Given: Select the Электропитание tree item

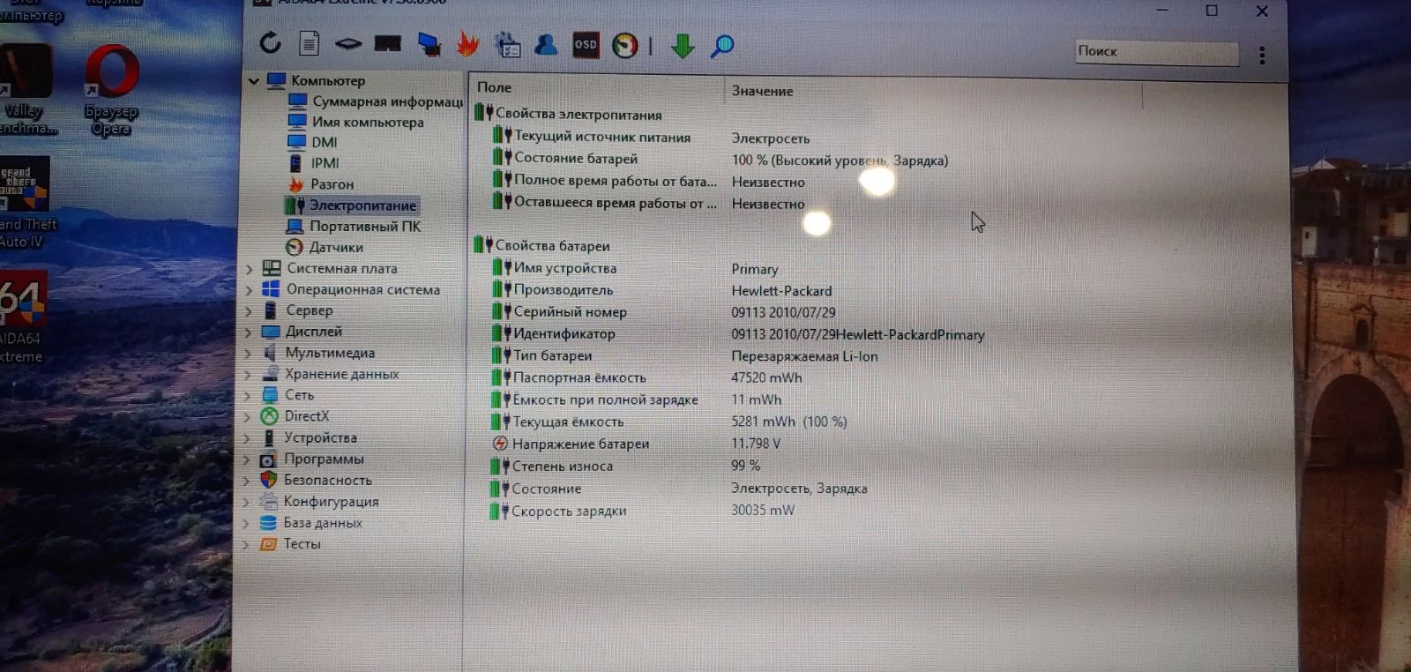Looking at the screenshot, I should pos(351,205).
